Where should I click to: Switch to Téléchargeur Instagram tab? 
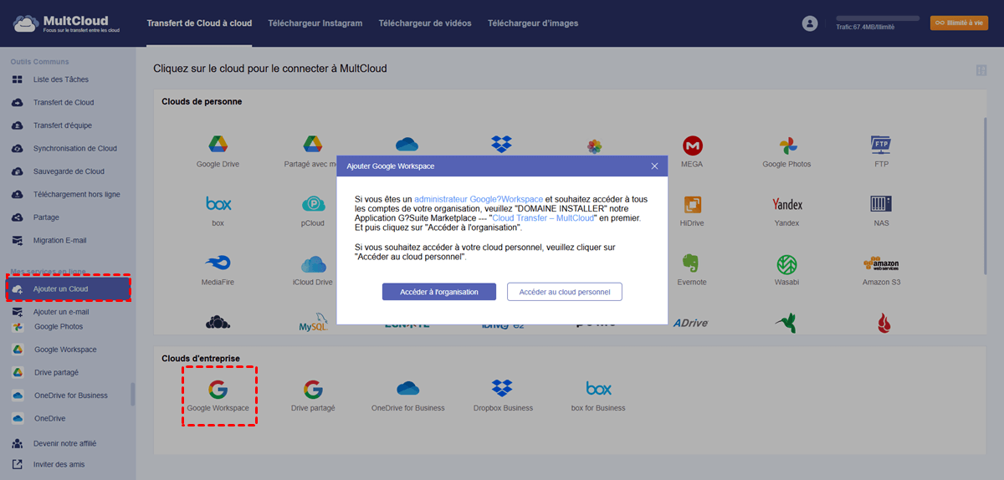tap(315, 23)
